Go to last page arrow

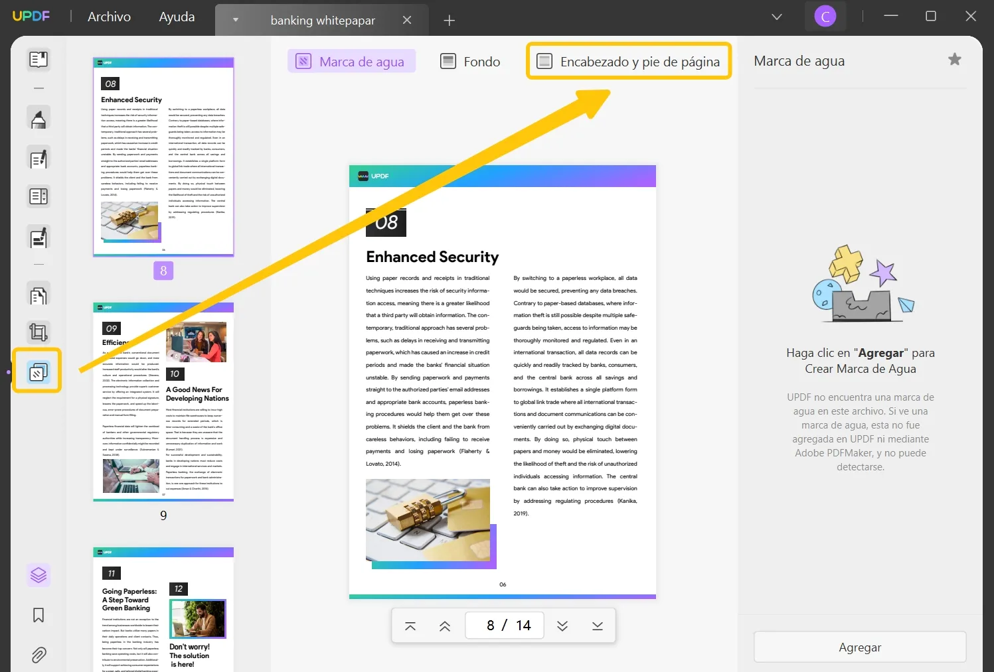pyautogui.click(x=598, y=626)
